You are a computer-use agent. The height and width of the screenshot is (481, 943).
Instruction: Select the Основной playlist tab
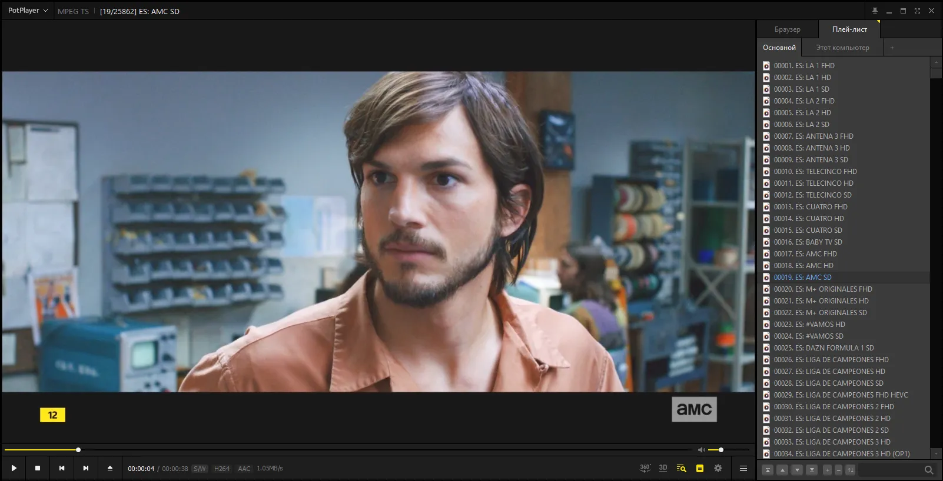[x=779, y=48]
